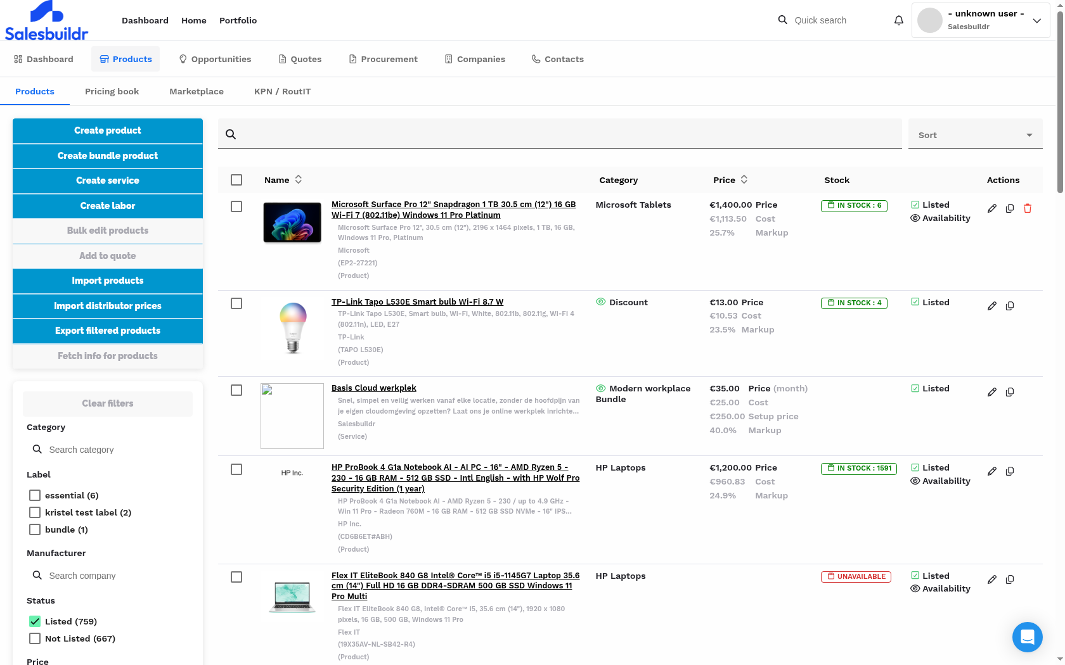
Task: Go to the Quotes nav tab
Action: [300, 59]
